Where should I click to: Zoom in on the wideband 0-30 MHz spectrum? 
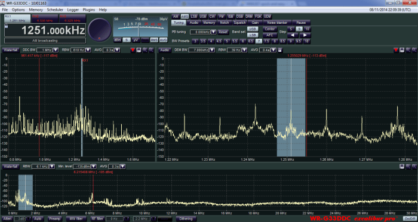click(408, 167)
